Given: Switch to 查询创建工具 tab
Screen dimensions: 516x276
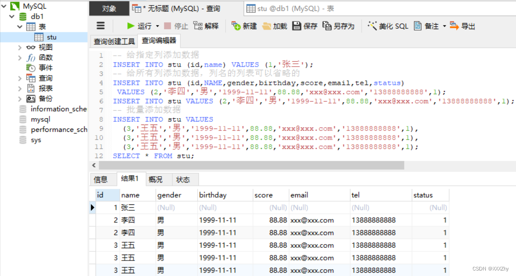Looking at the screenshot, I should pos(114,42).
